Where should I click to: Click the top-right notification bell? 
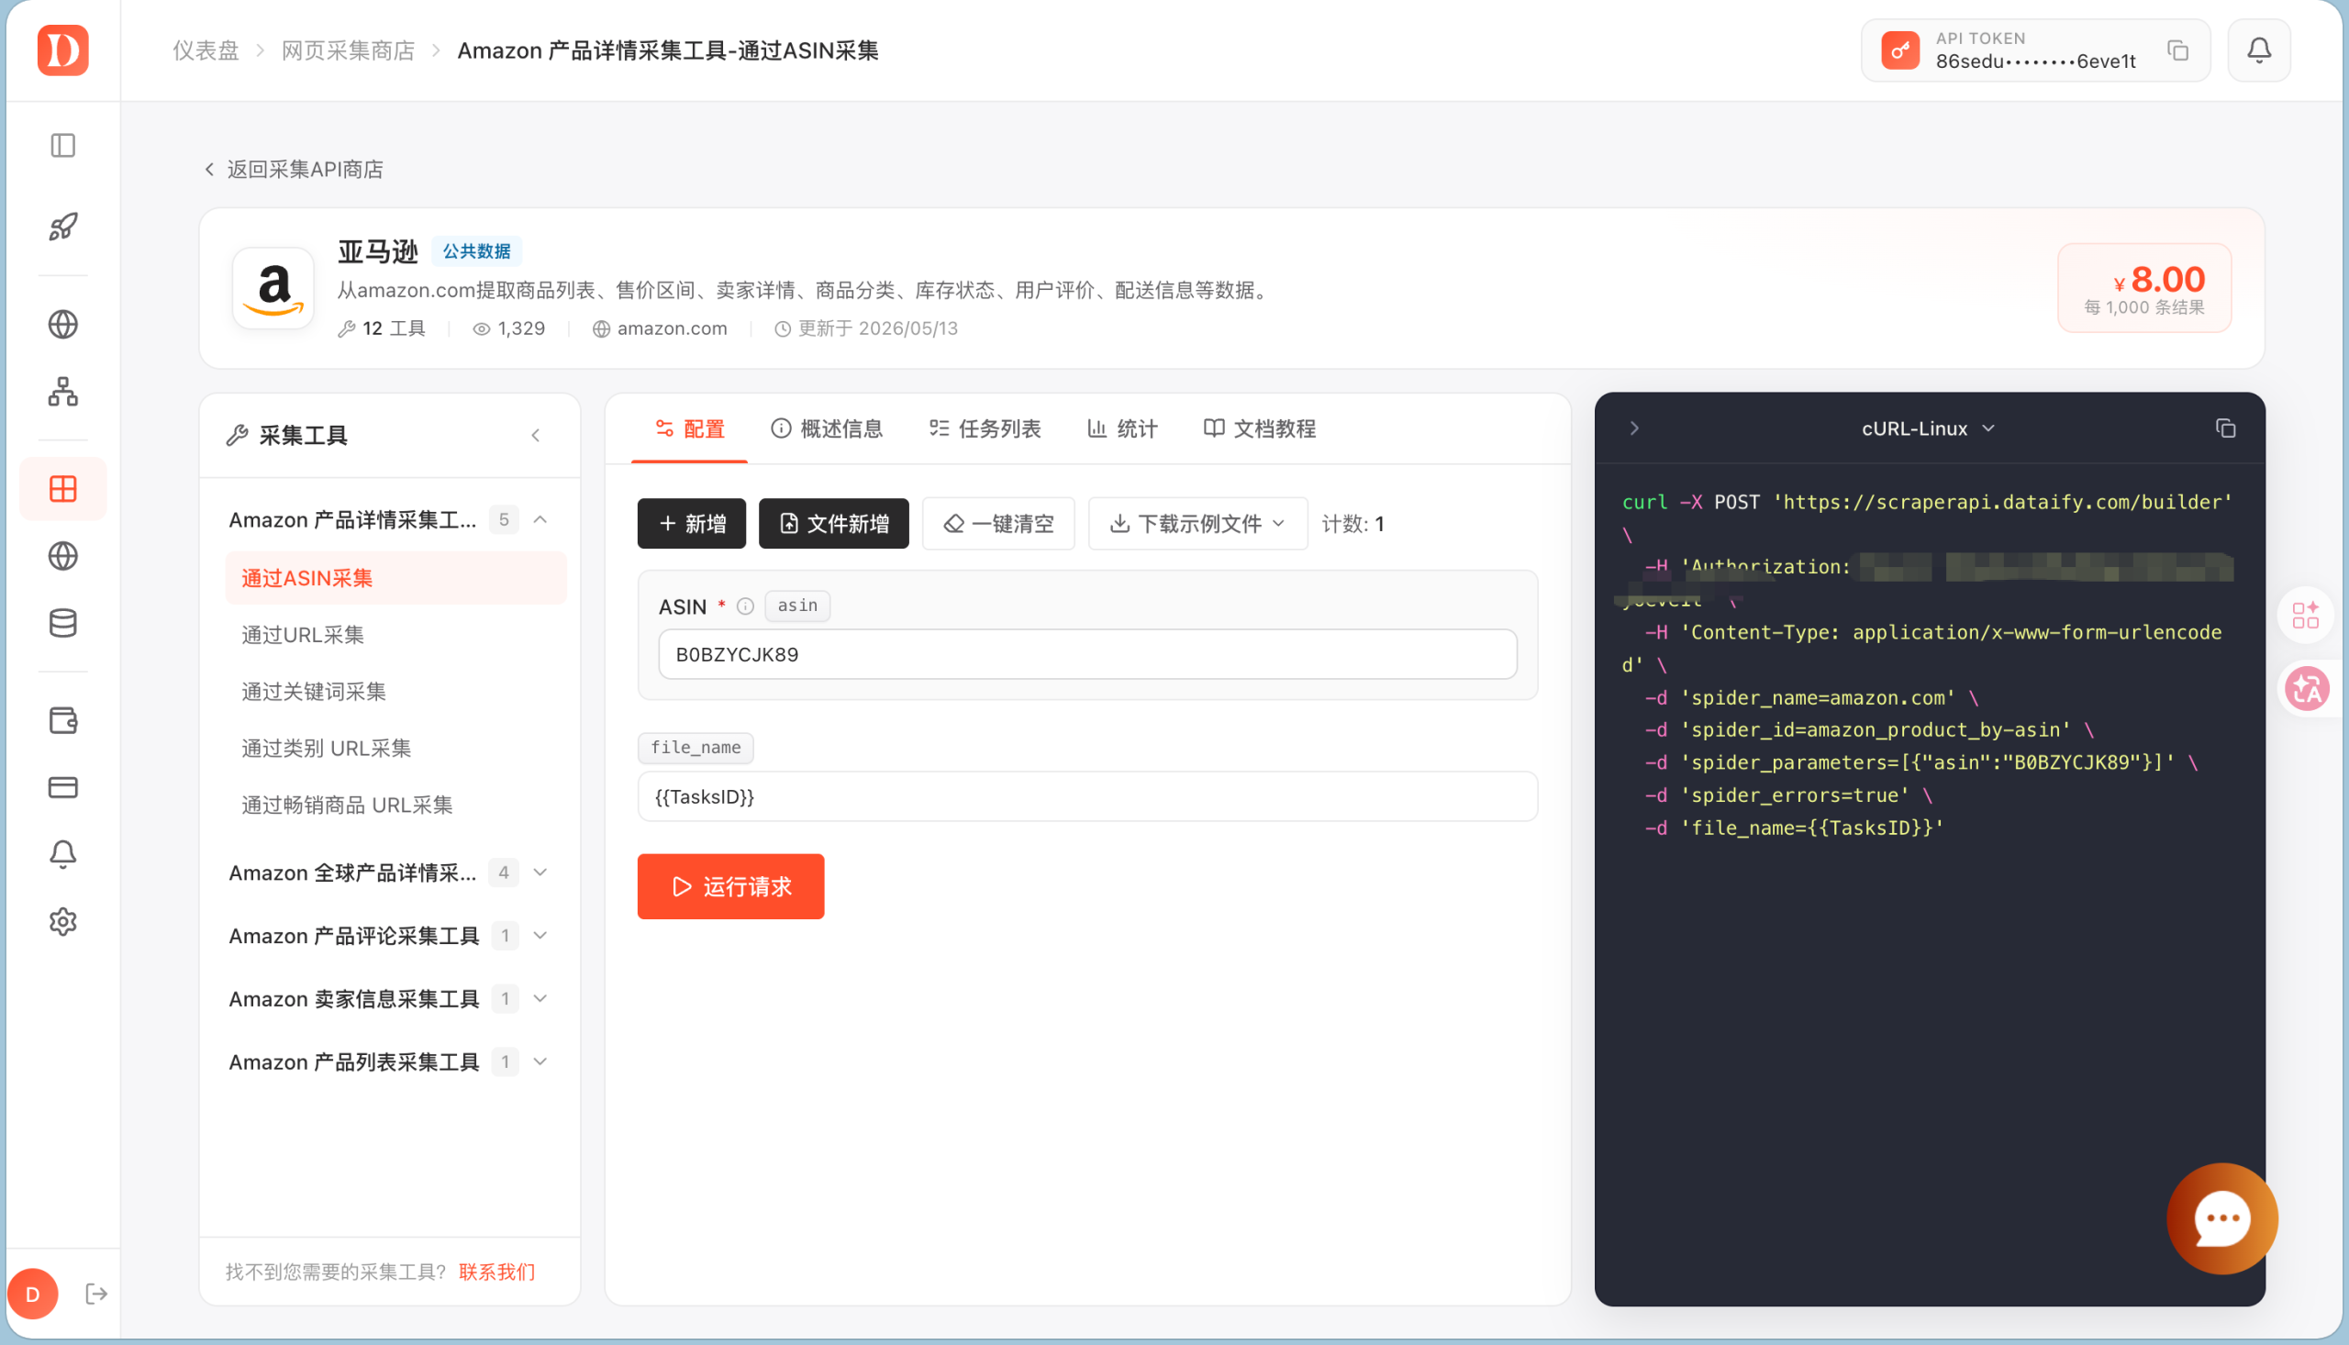(x=2259, y=50)
